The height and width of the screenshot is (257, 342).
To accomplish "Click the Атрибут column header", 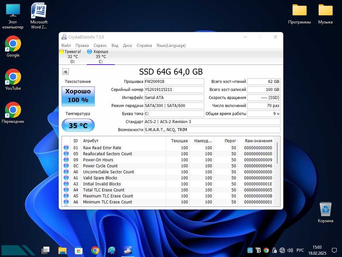I will (123, 141).
